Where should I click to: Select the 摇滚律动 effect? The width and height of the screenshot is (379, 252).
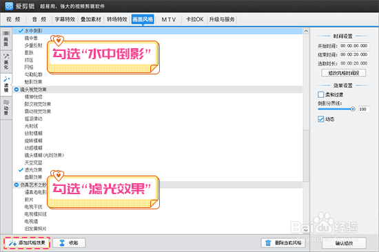(x=33, y=118)
